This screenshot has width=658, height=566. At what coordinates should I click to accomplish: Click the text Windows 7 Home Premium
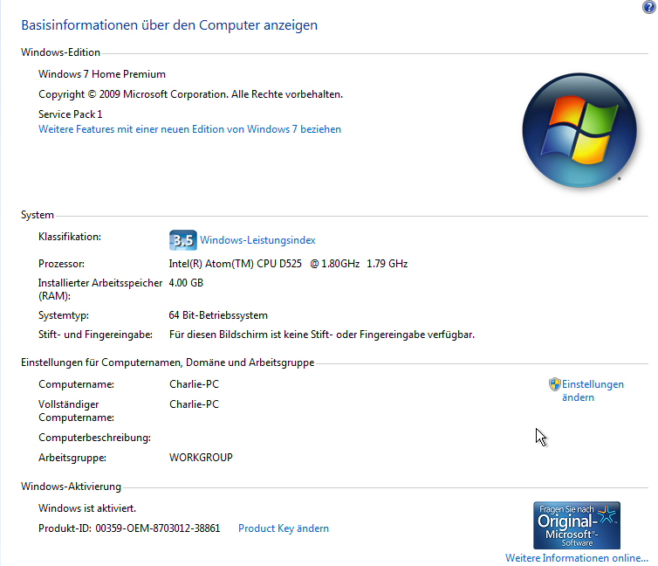tap(102, 74)
